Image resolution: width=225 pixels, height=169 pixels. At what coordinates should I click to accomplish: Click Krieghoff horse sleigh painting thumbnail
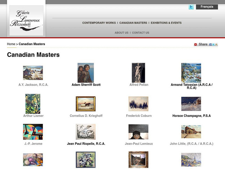pyautogui.click(x=86, y=104)
